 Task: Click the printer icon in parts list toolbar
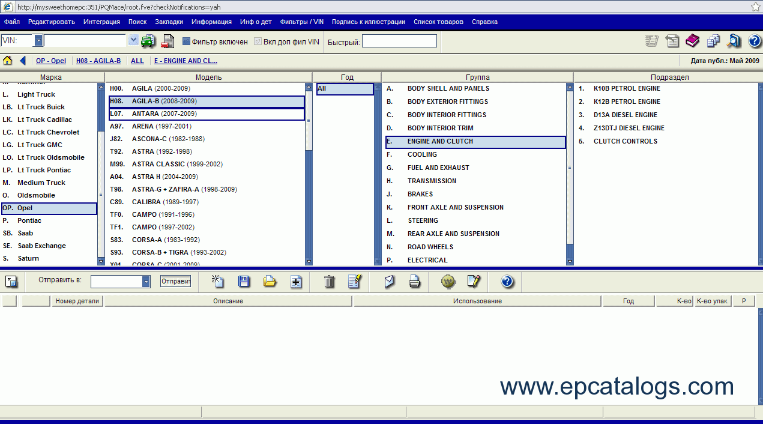414,281
